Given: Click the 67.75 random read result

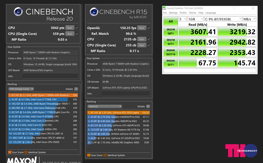Looking at the screenshot, I should point(198,63).
